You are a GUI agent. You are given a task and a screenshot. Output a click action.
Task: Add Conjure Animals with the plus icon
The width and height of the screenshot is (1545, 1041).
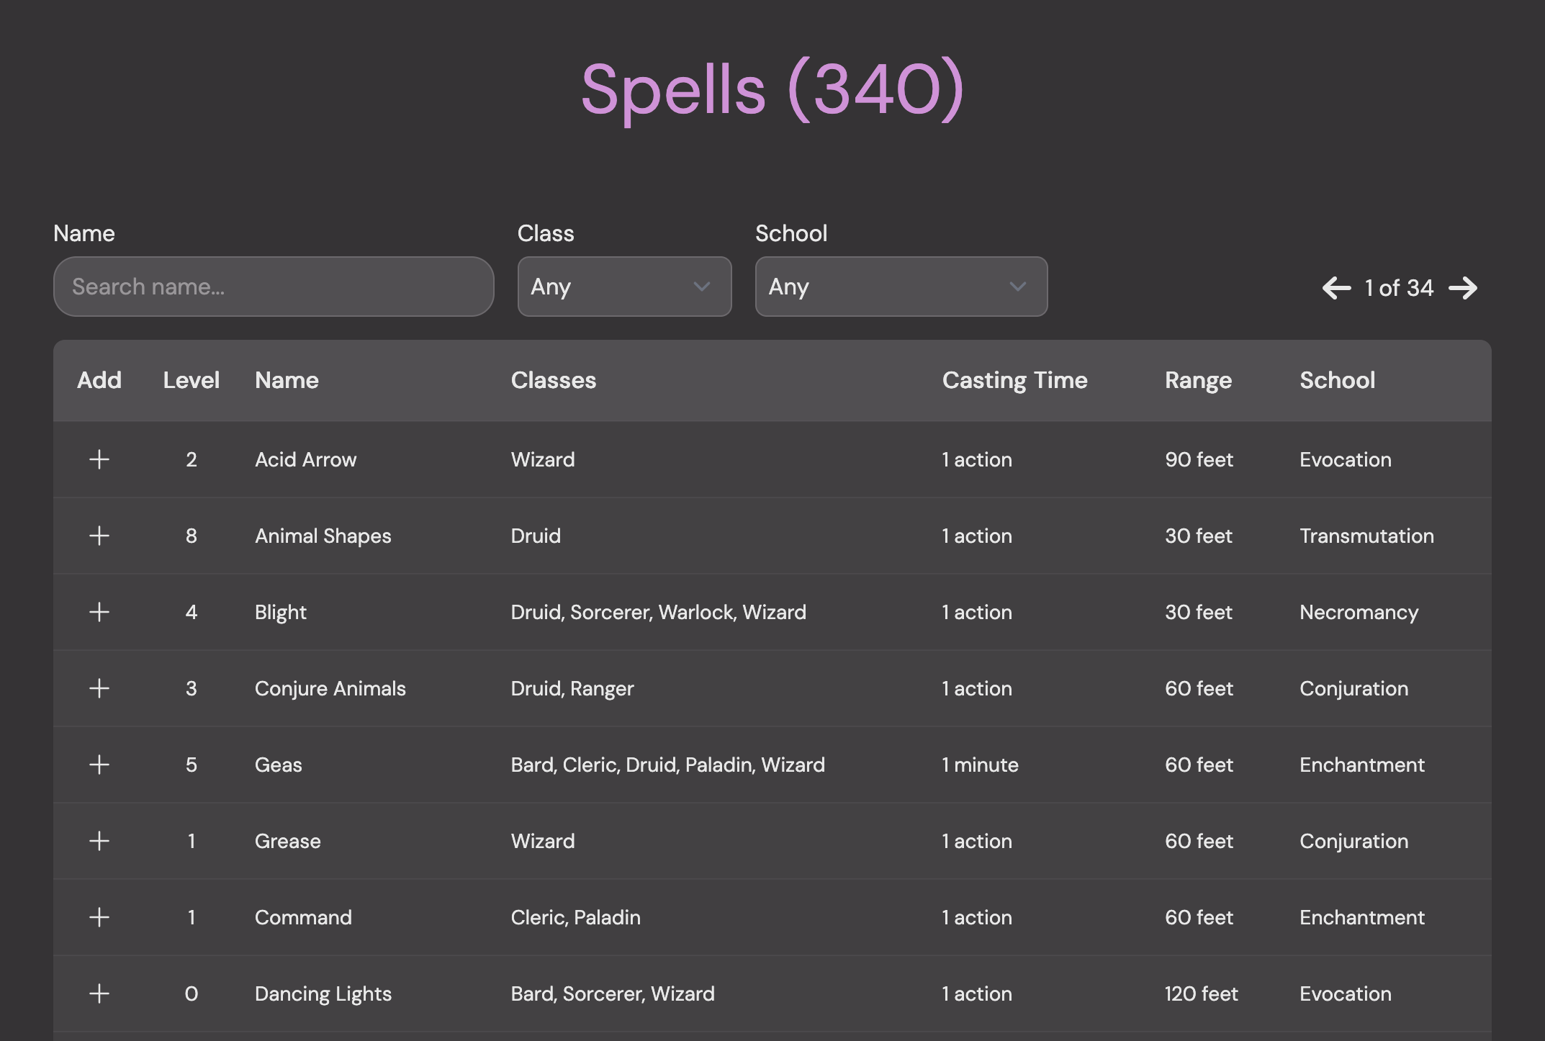pos(99,688)
